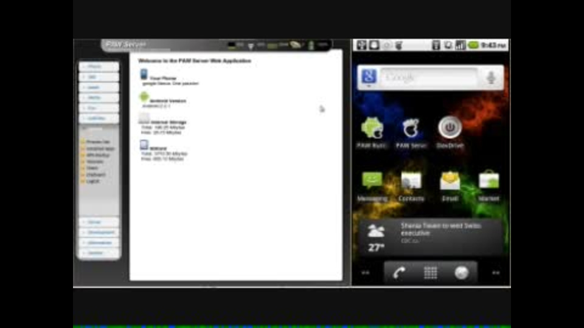
Task: Open LogCat in the sidebar tree
Action: (x=92, y=181)
